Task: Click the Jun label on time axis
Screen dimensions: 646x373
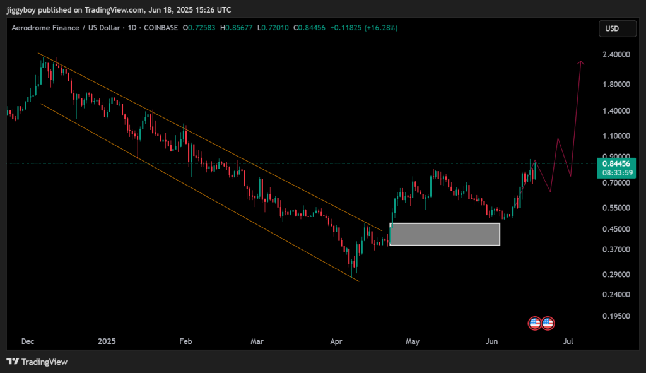Action: pos(491,341)
